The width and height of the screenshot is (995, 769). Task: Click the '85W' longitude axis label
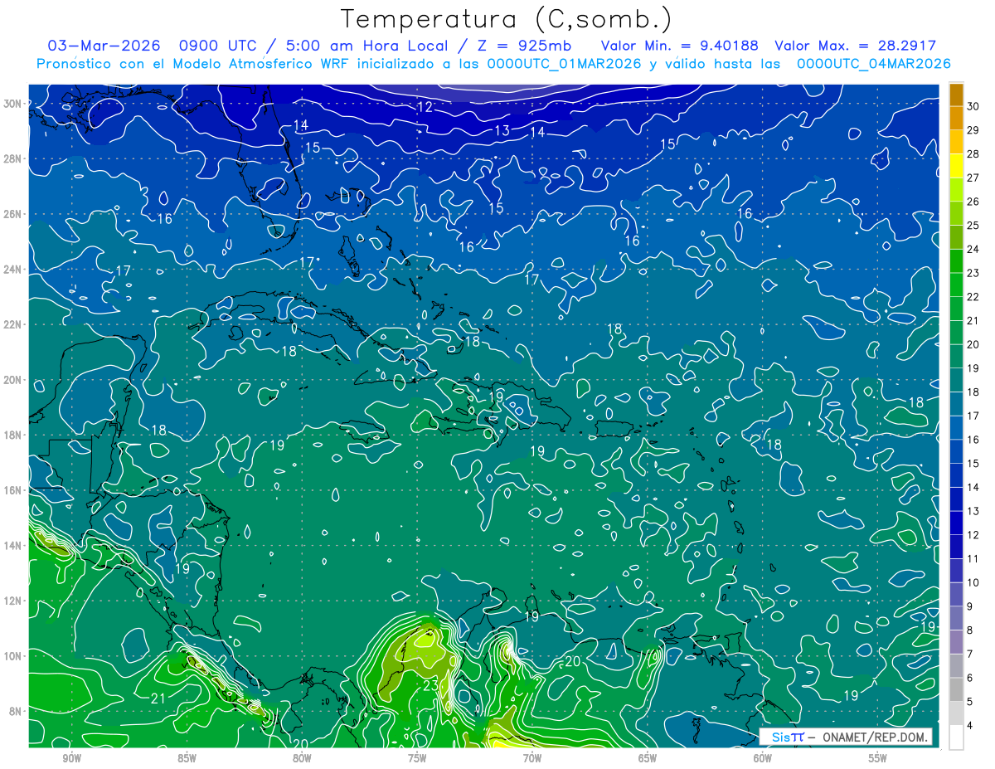[x=187, y=758]
